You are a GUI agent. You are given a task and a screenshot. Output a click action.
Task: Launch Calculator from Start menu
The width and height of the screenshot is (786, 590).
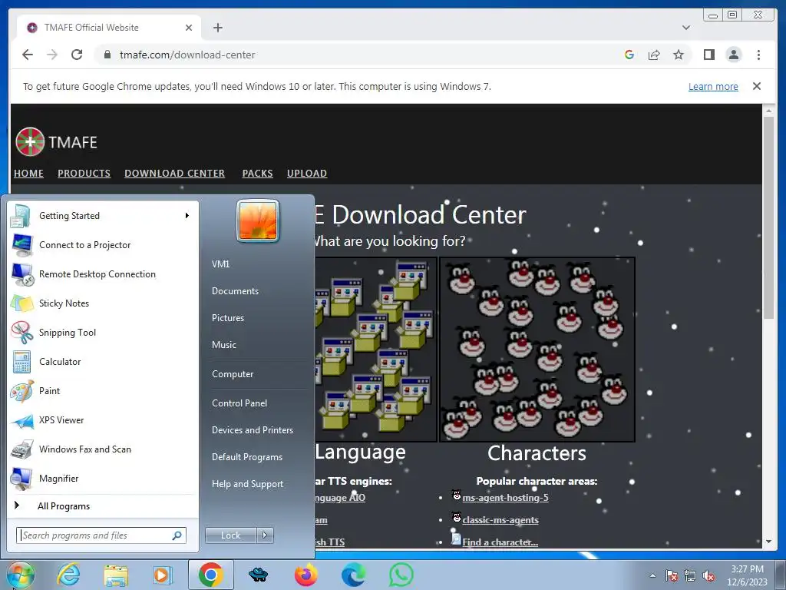[103, 362]
